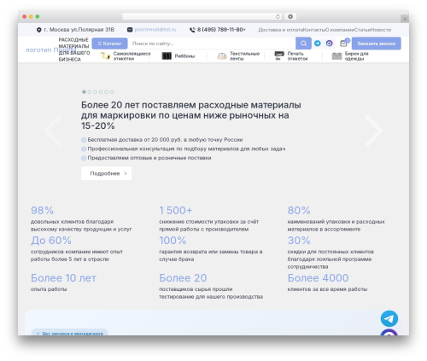Click the 1 500+ statistic text
Image resolution: width=427 pixels, height=361 pixels.
[x=176, y=211]
